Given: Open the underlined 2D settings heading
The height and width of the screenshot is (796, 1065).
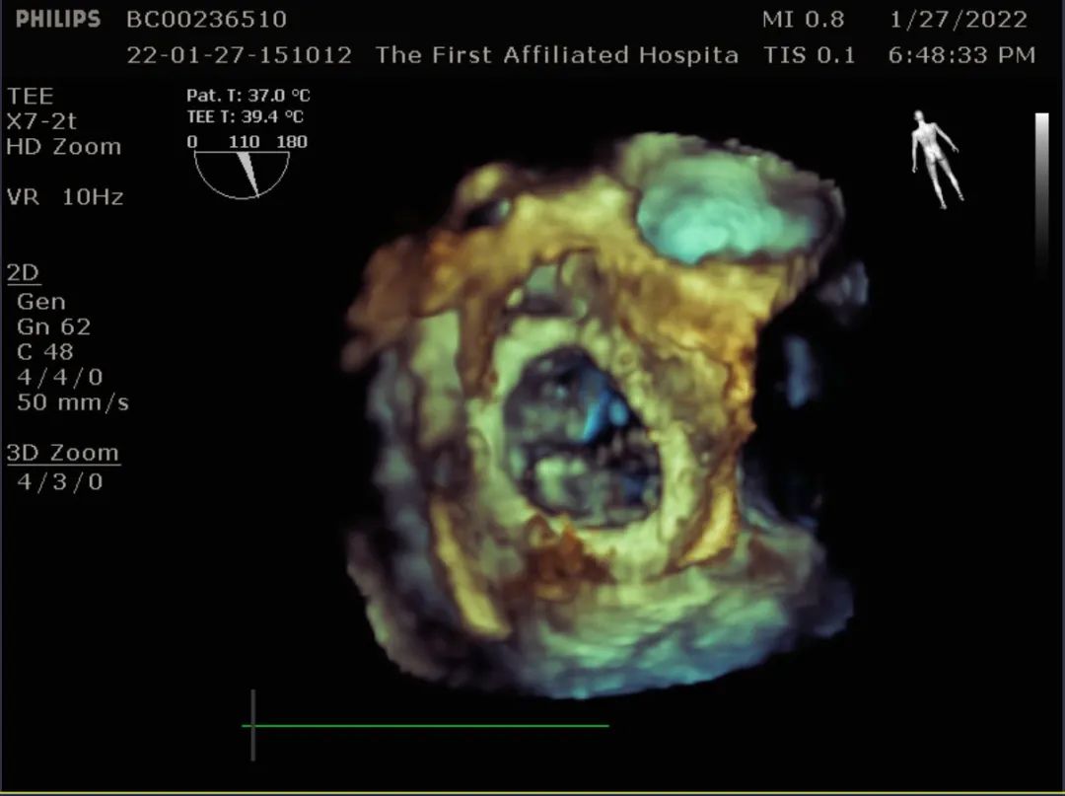Looking at the screenshot, I should (x=24, y=273).
